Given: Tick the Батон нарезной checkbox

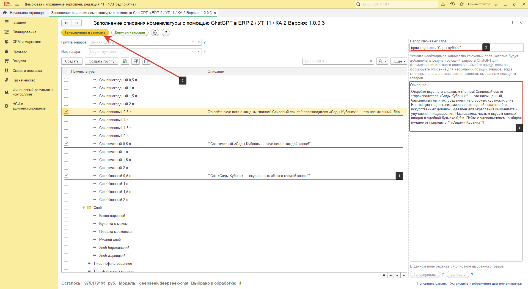Looking at the screenshot, I should [66, 216].
